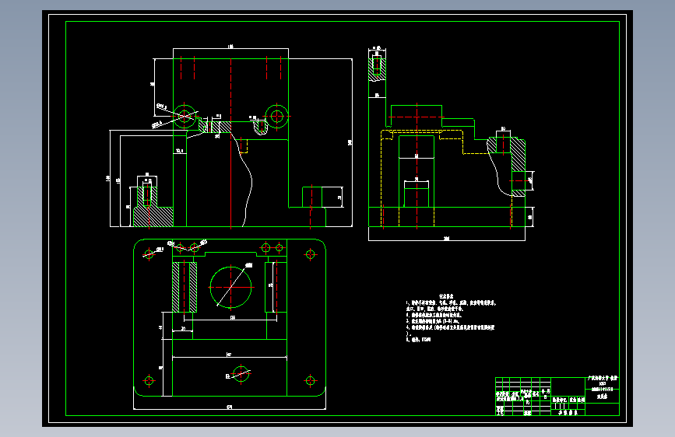The width and height of the screenshot is (675, 437).
Task: Click the technical requirements notes block
Action: tap(450, 318)
